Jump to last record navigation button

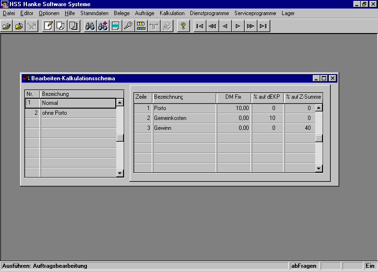[263, 26]
